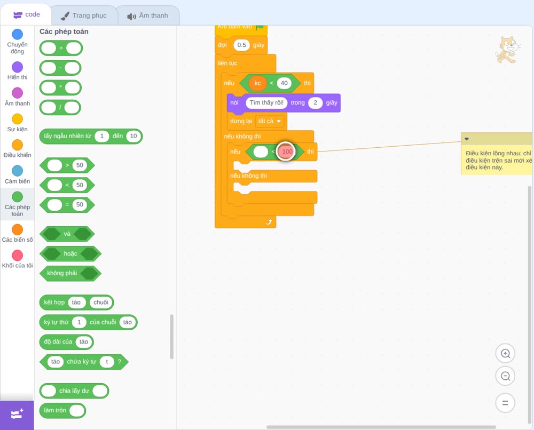Open the Sự kiện block category
This screenshot has width=534, height=430.
[17, 123]
